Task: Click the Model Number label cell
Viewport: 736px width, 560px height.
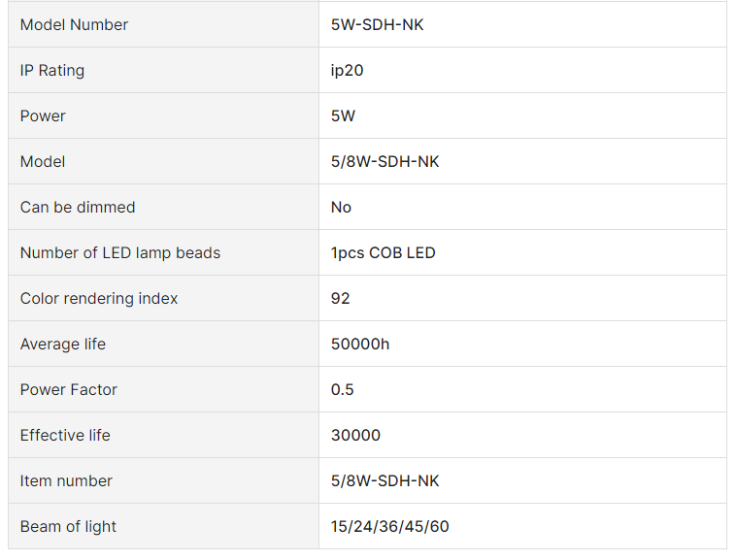Action: point(74,25)
